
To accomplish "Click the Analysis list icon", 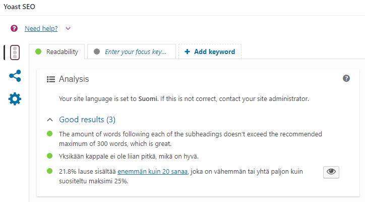I will [x=50, y=79].
